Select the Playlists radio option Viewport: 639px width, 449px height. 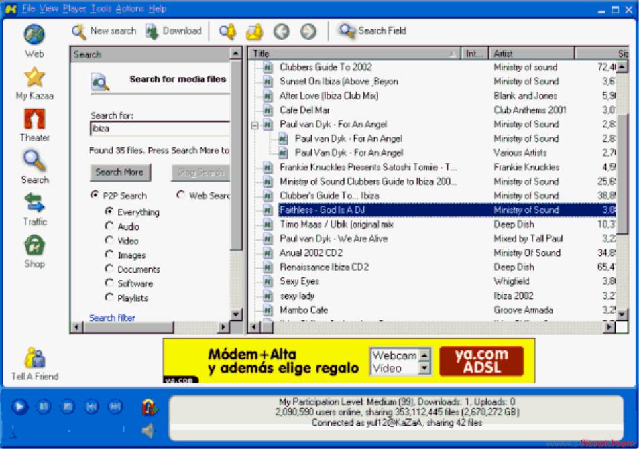tap(109, 297)
